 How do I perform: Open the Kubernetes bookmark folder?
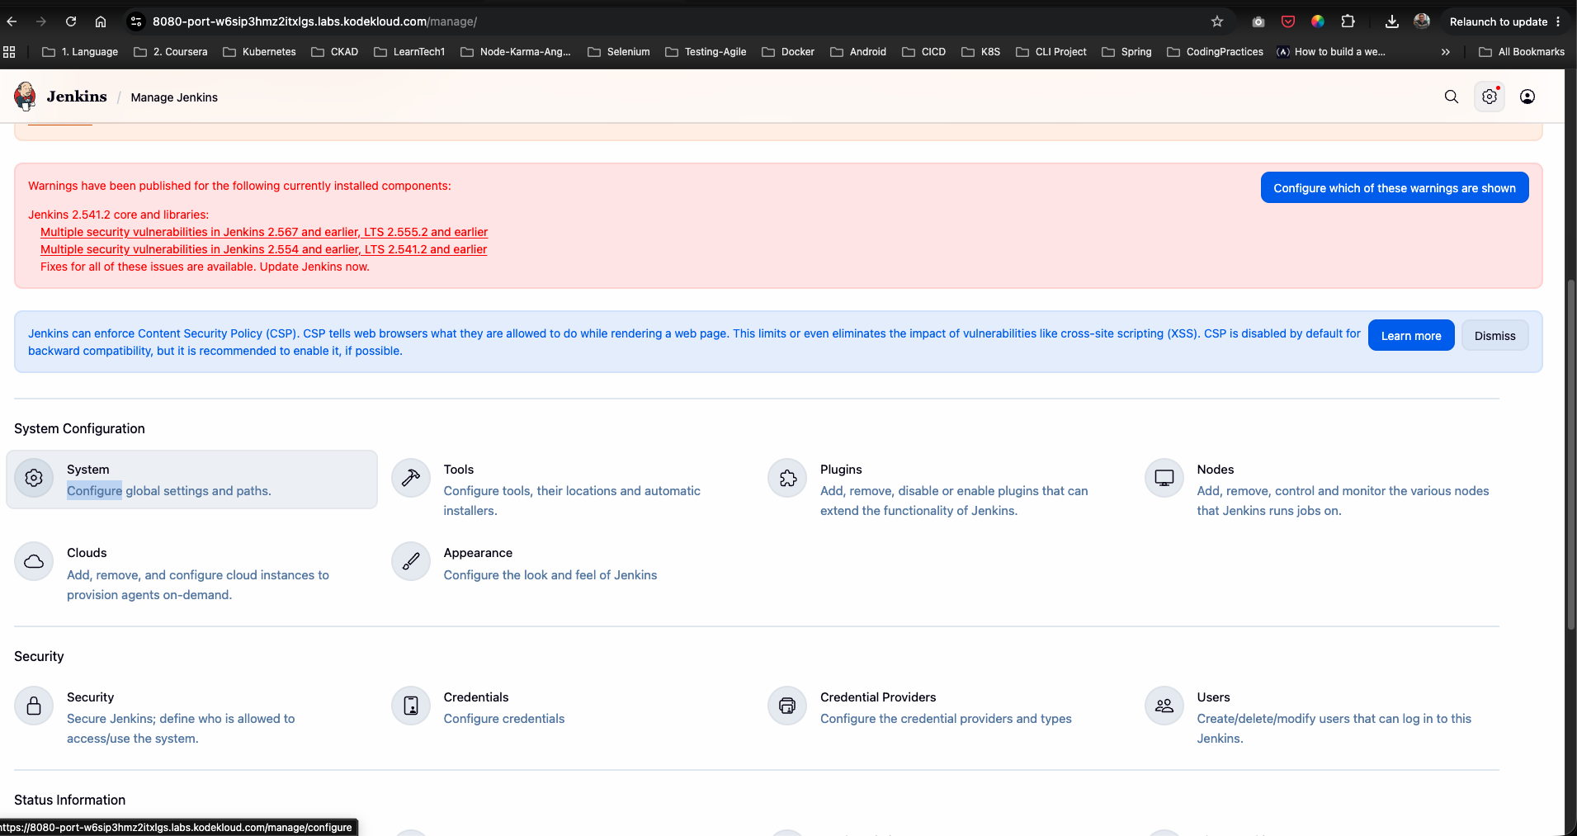tap(259, 51)
